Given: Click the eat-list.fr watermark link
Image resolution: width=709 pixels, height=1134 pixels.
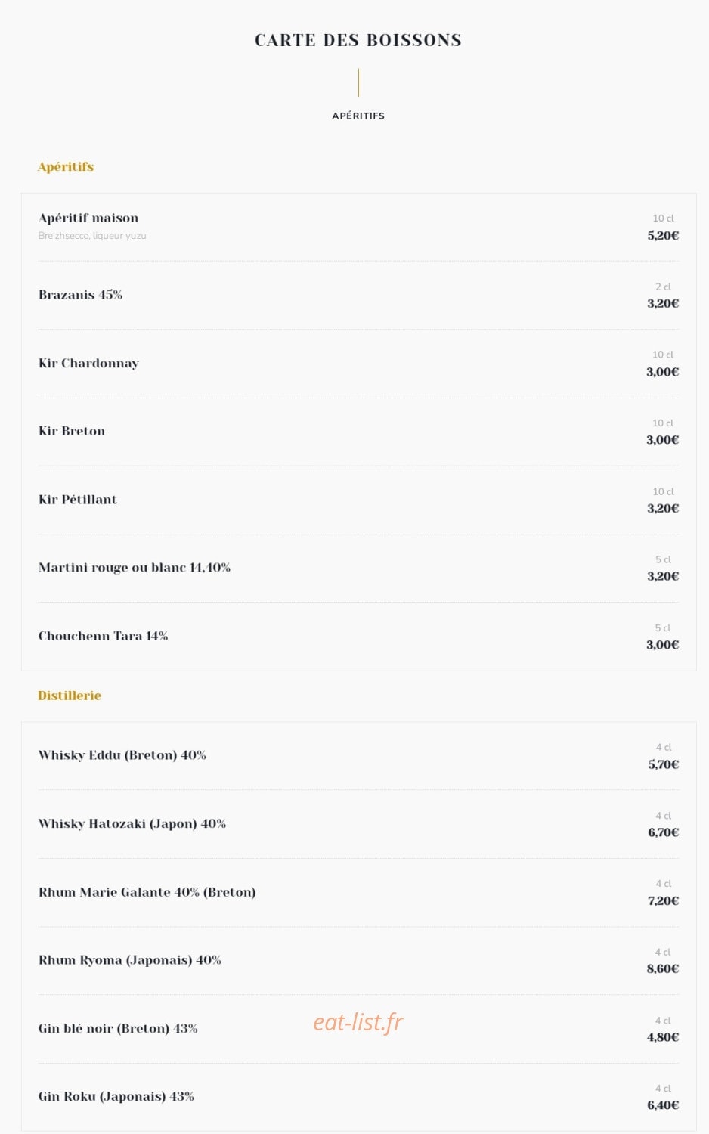Looking at the screenshot, I should click(358, 1022).
